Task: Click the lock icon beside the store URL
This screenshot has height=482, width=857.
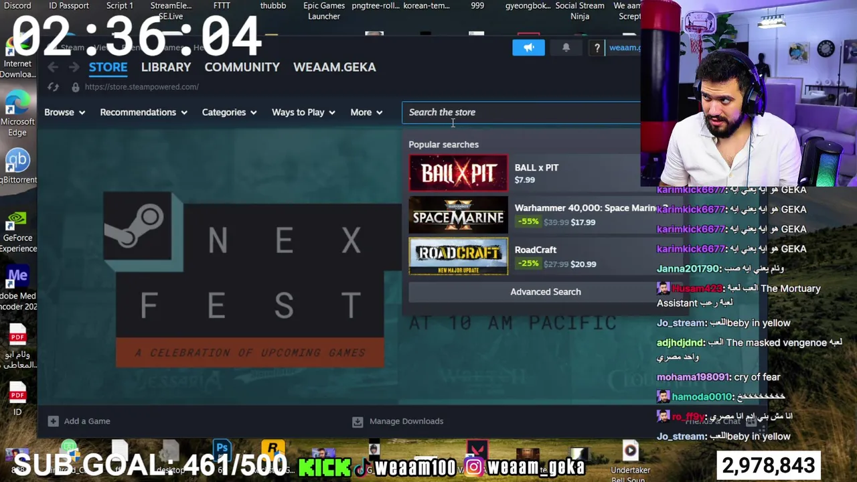Action: pos(75,87)
